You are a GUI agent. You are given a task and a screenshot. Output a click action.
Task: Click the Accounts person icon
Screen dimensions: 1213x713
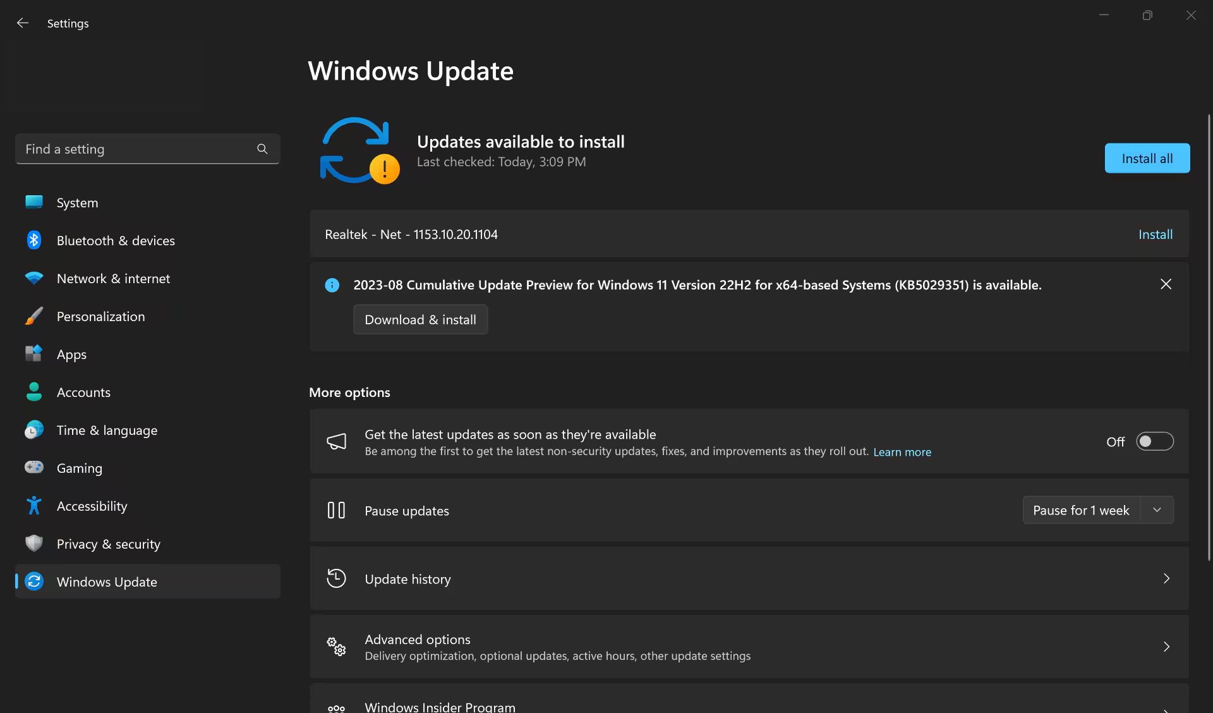point(34,392)
